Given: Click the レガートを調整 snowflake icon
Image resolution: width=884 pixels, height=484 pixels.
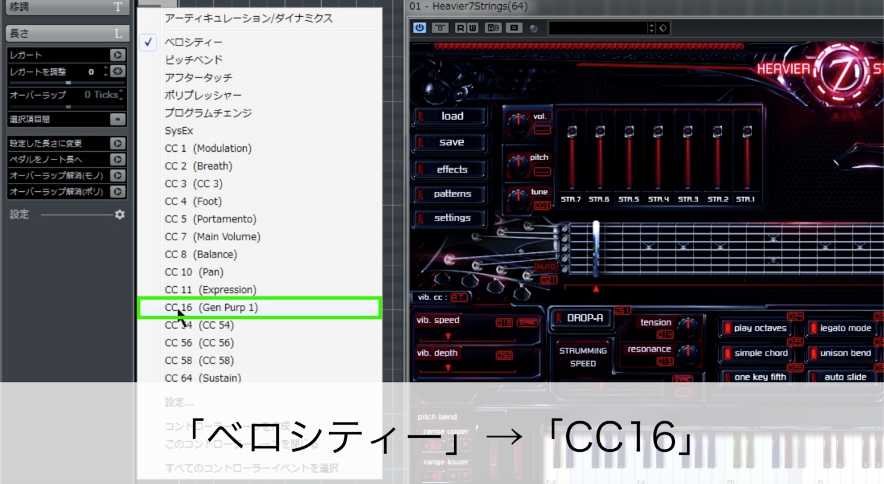Looking at the screenshot, I should click(x=118, y=72).
